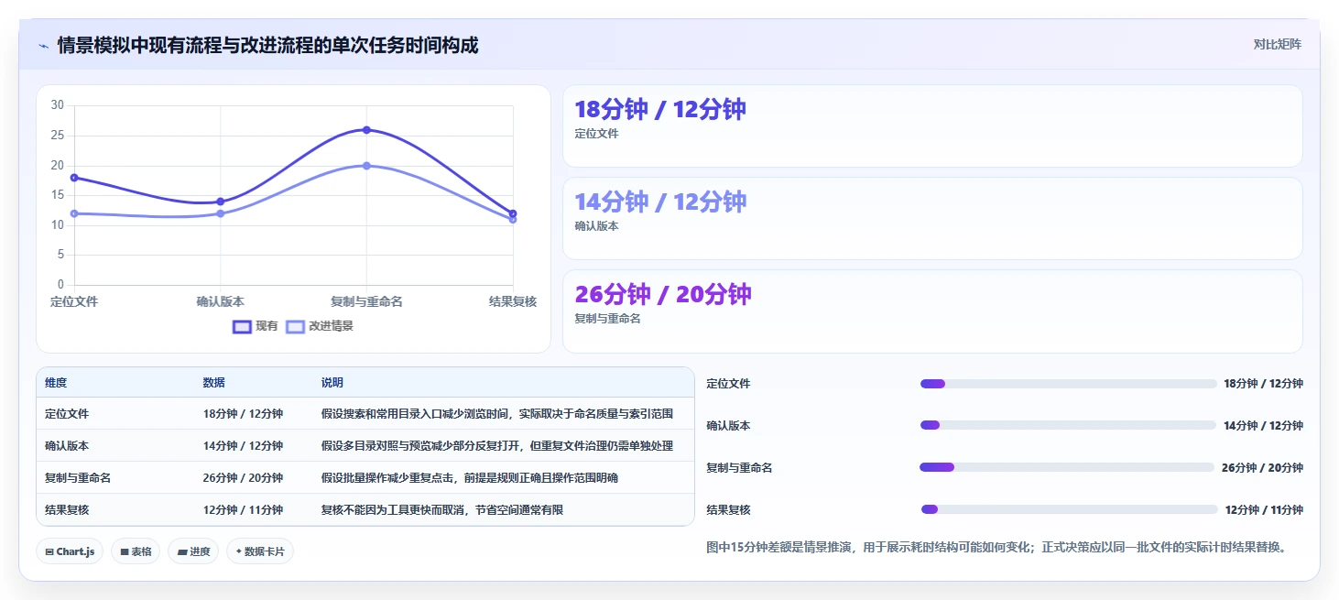Click the icon in the 表格 chip
Image resolution: width=1339 pixels, height=600 pixels.
point(125,551)
